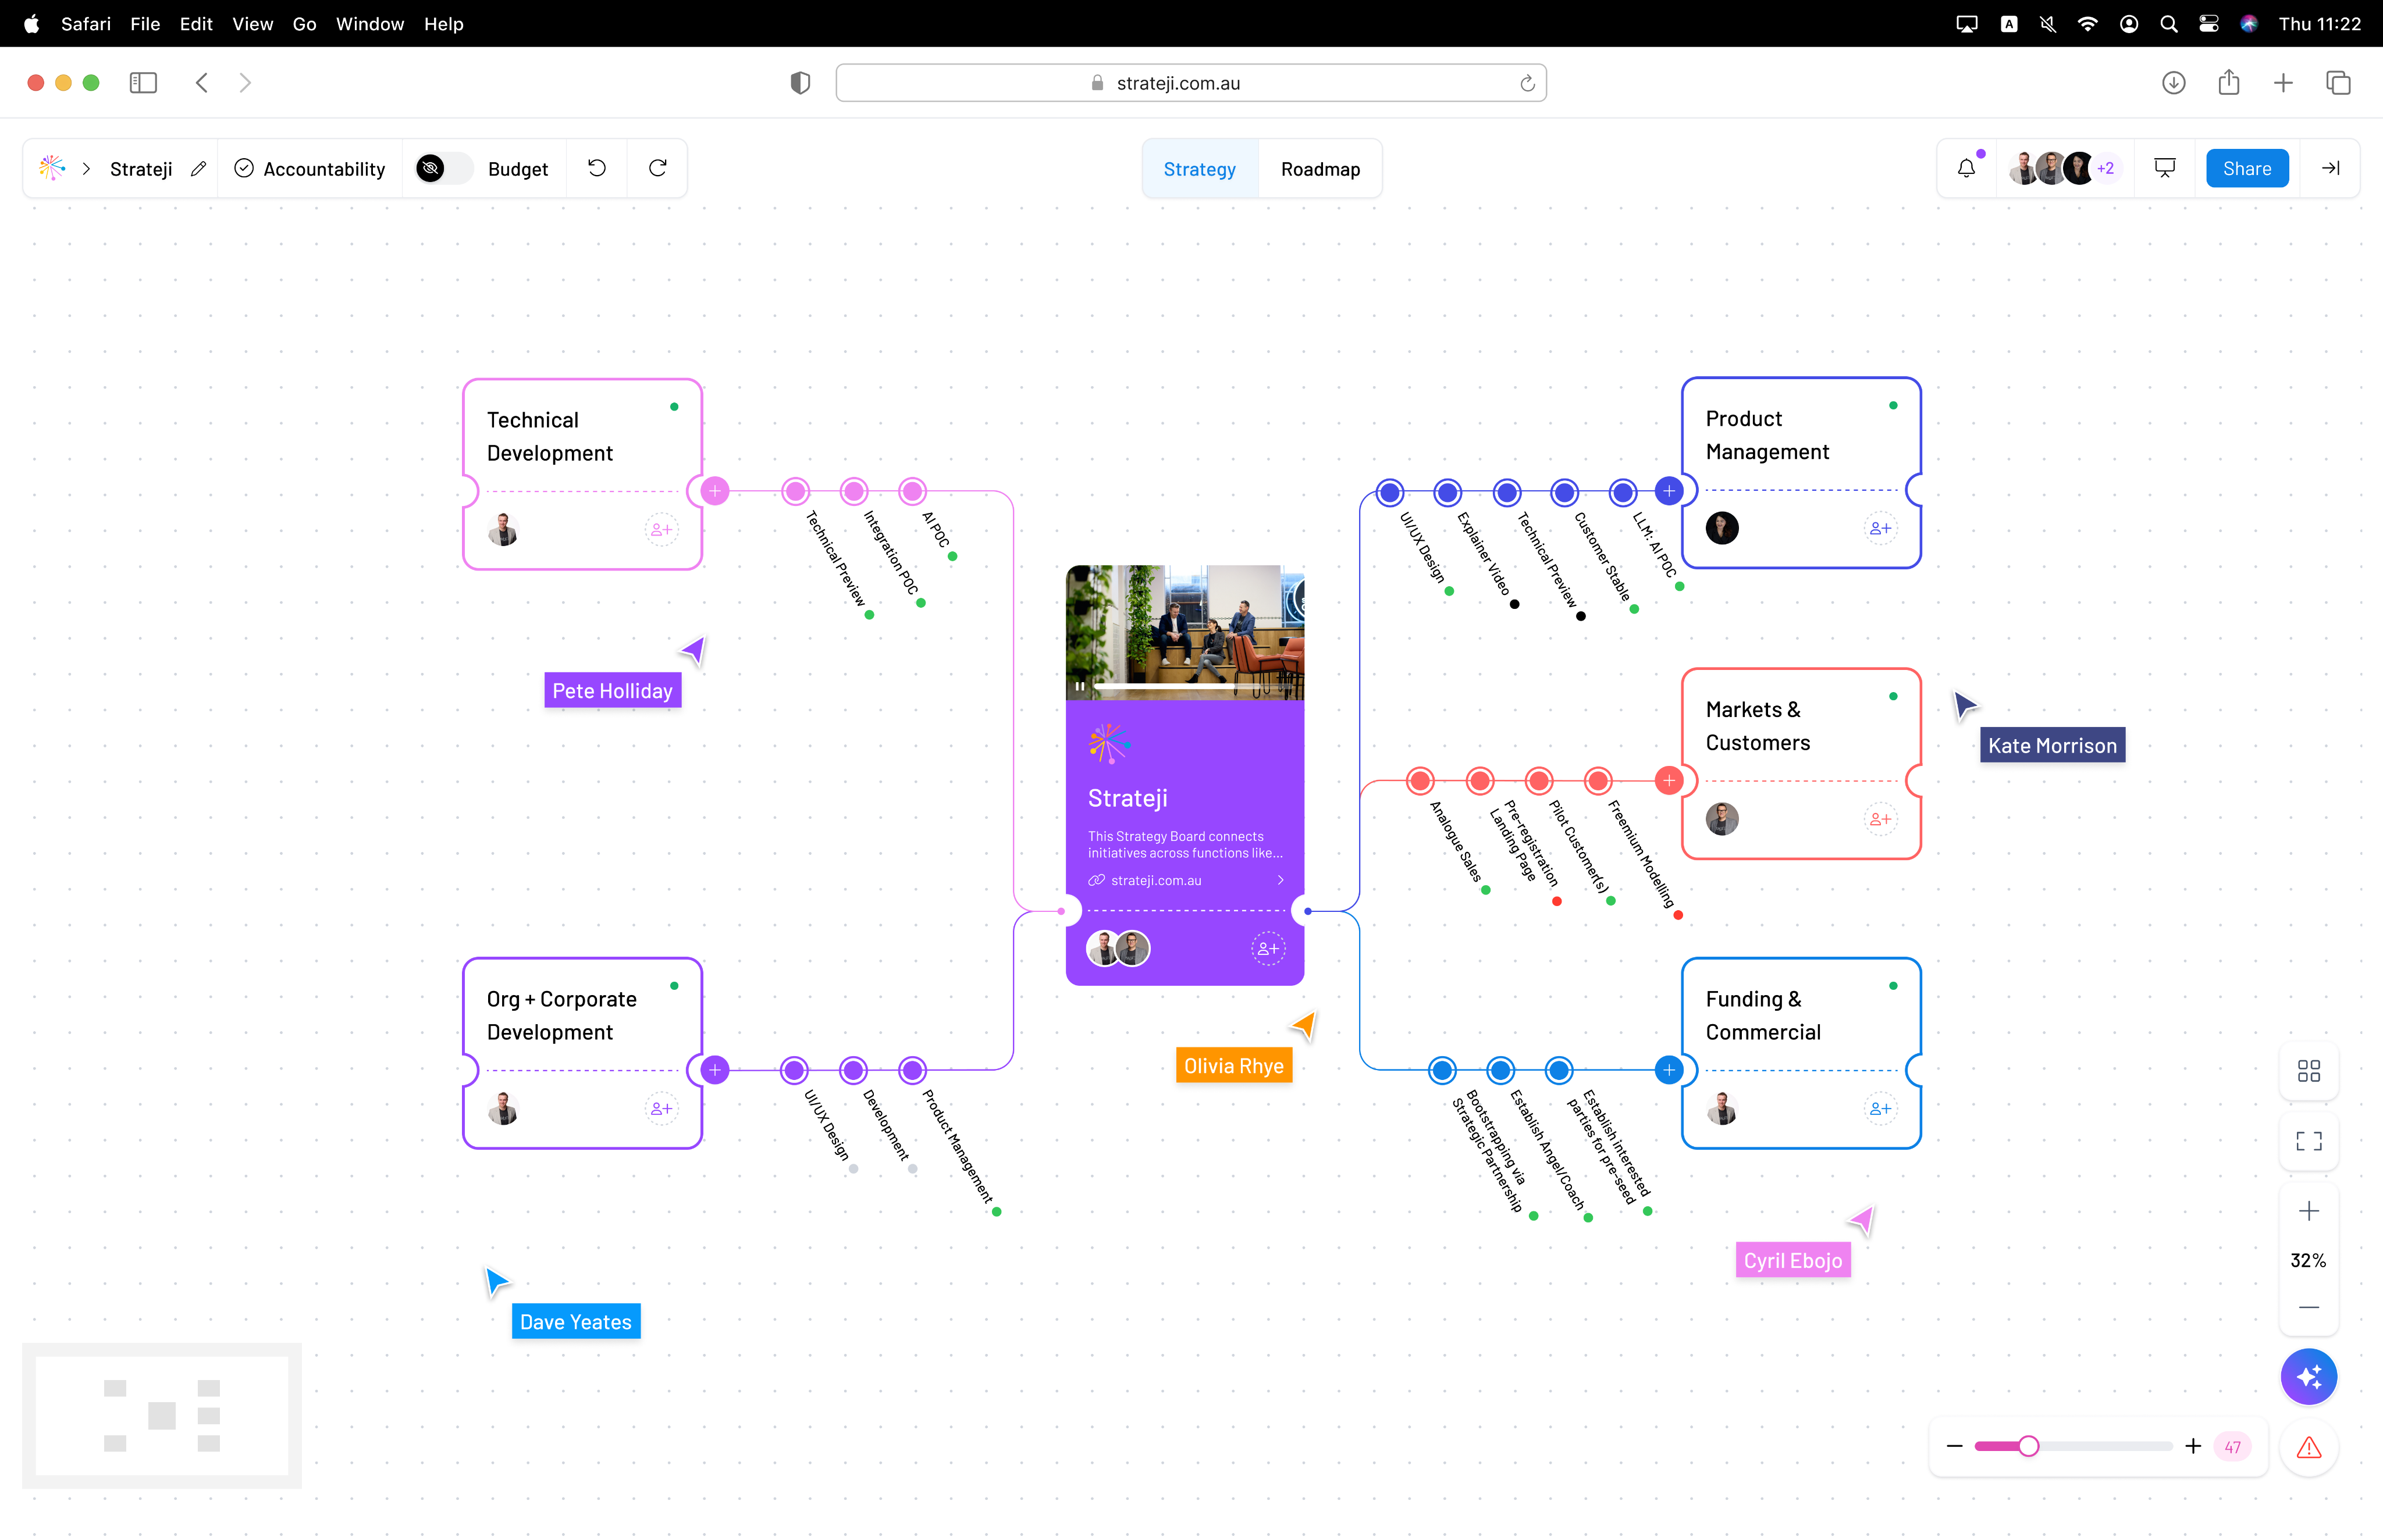The image size is (2383, 1540).
Task: Open the Safari Window menu
Action: (369, 24)
